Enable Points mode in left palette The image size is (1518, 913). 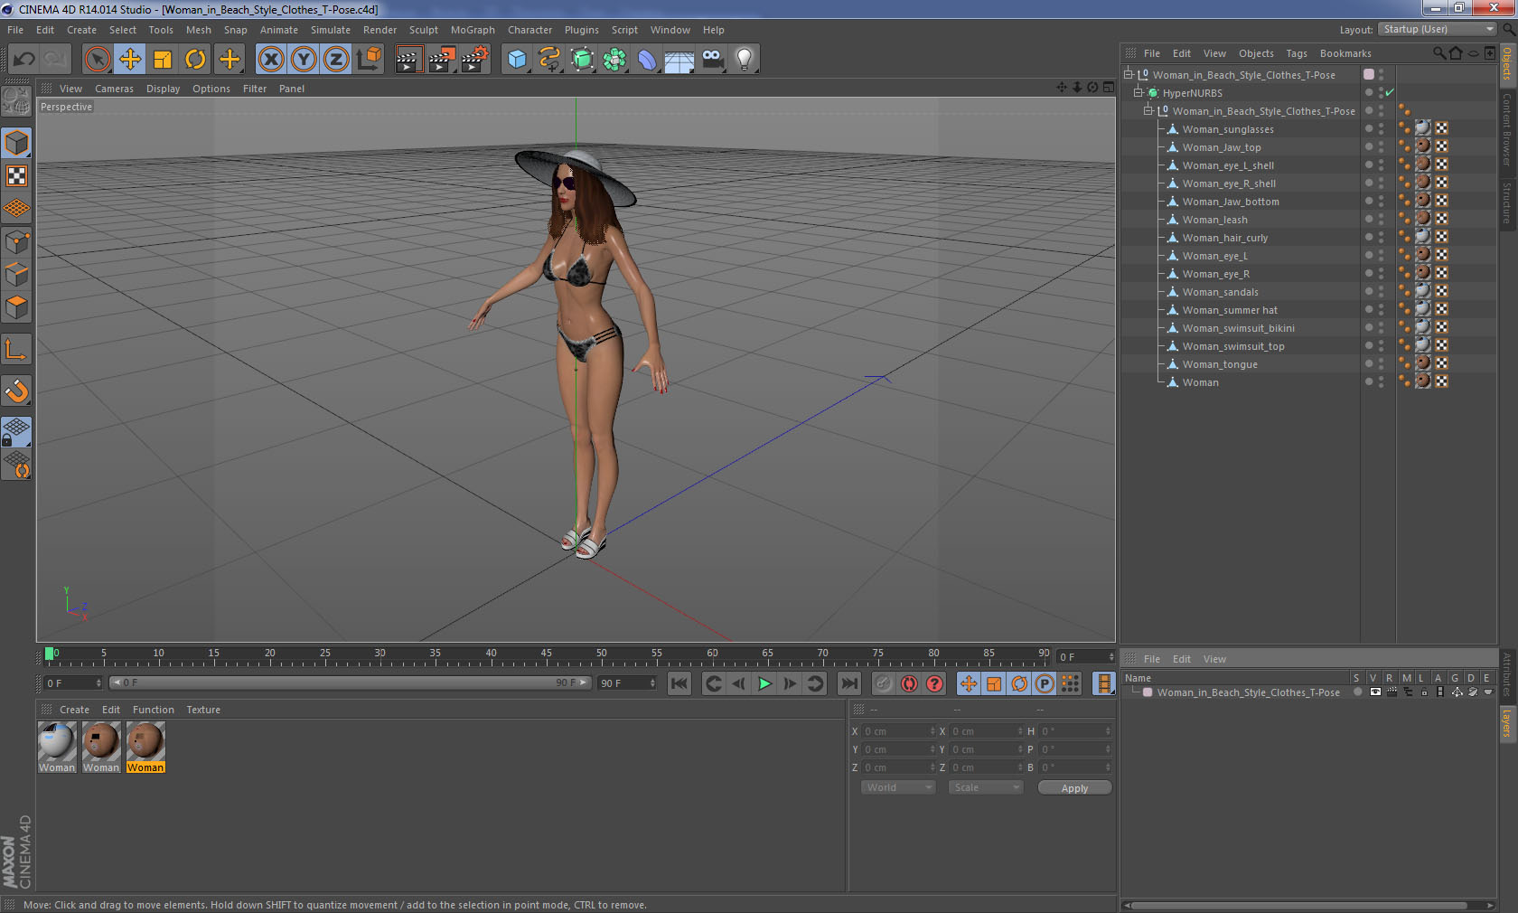(x=16, y=242)
